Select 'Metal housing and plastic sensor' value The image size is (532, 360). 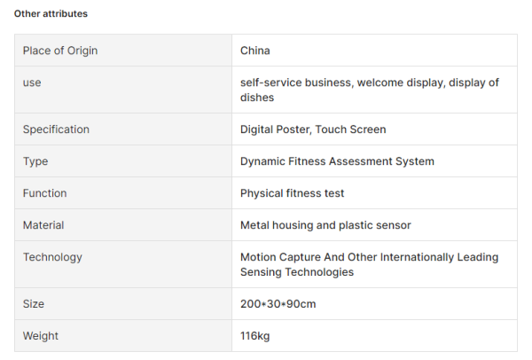pyautogui.click(x=325, y=225)
